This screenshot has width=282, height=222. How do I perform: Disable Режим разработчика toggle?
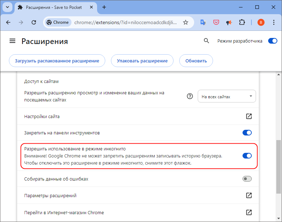(272, 41)
